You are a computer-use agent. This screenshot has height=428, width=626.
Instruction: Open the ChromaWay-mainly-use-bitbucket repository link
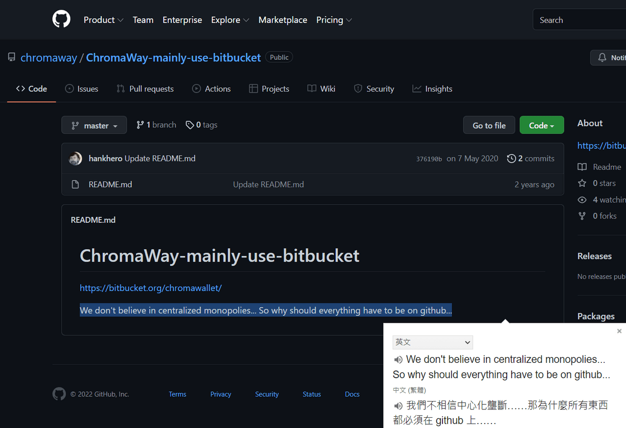[x=173, y=58]
